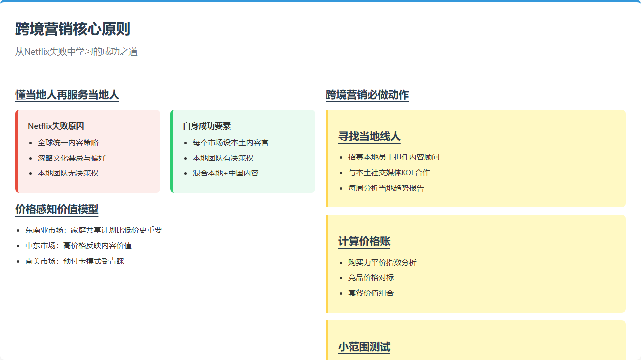Click bullet 套餐价值组合
This screenshot has height=360, width=641.
point(371,293)
